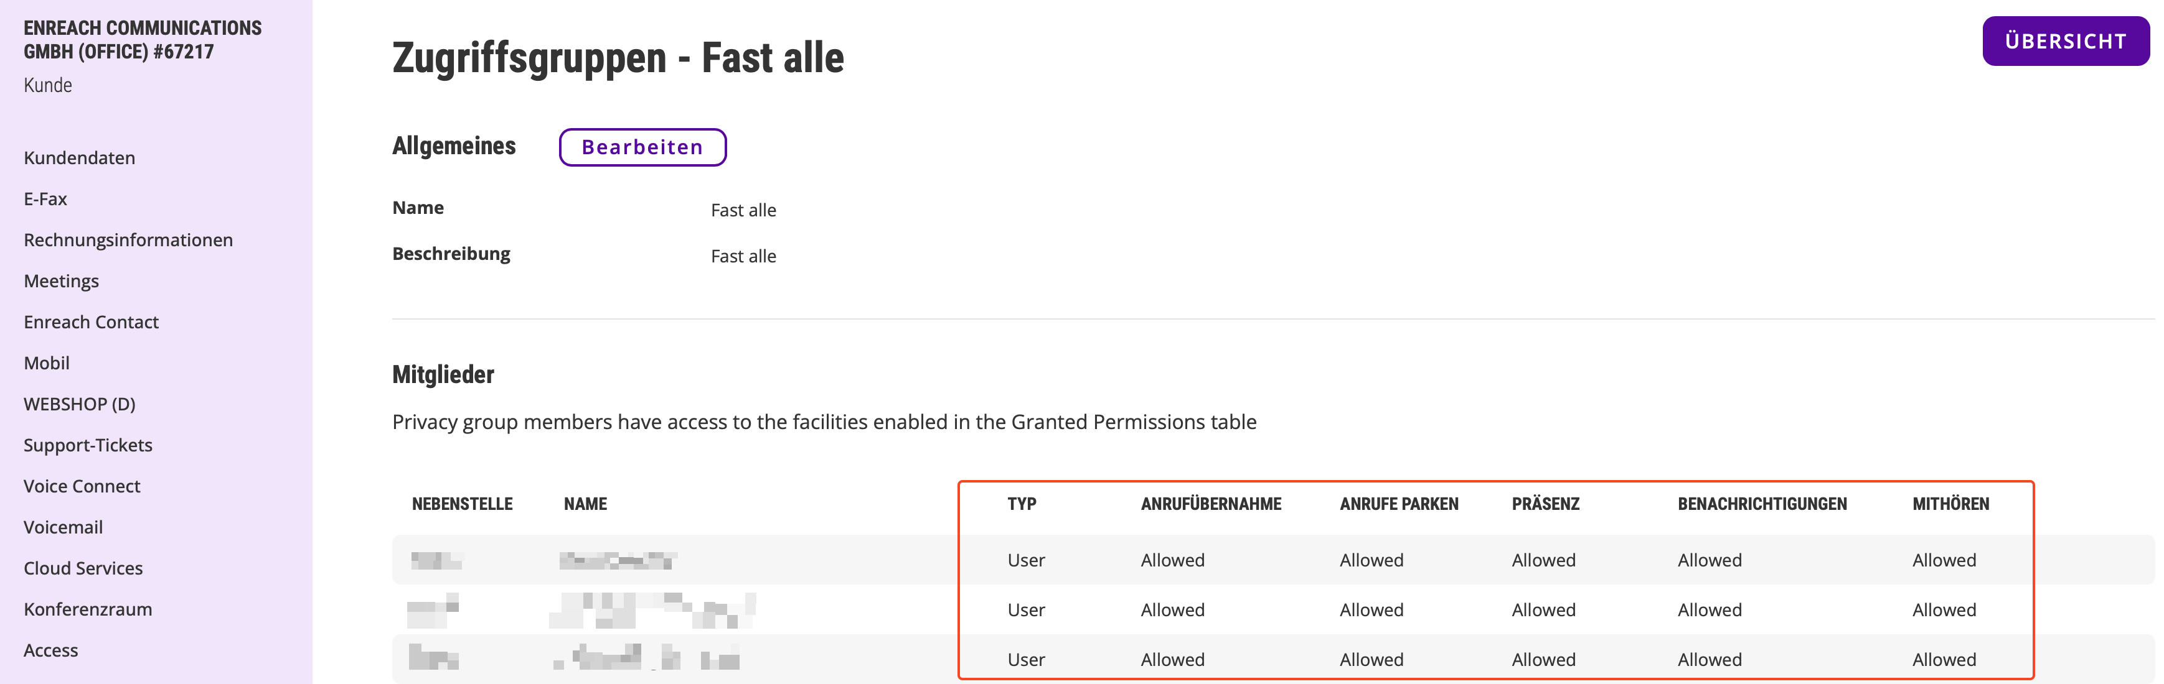
Task: Click the MITHÖREN column header
Action: tap(1950, 504)
